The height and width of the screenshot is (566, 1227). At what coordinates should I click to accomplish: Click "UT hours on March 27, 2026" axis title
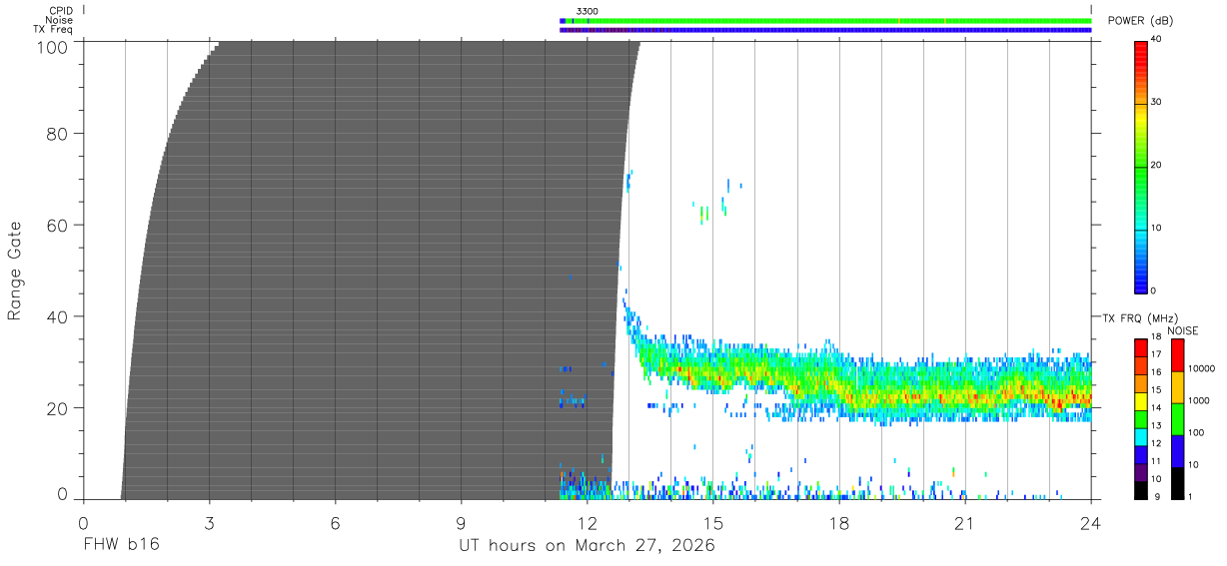pos(587,546)
